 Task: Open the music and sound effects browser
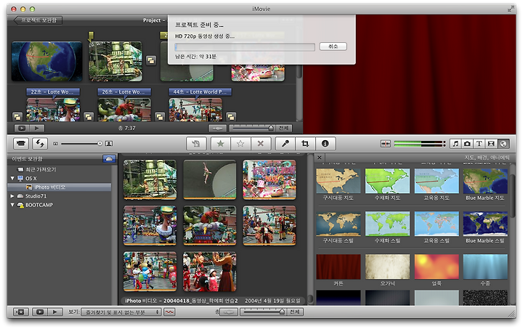tap(455, 144)
